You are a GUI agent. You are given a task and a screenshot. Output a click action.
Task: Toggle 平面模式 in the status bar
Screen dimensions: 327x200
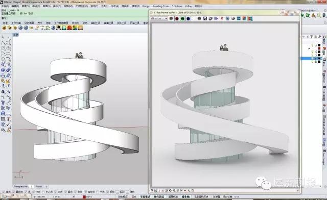point(145,196)
